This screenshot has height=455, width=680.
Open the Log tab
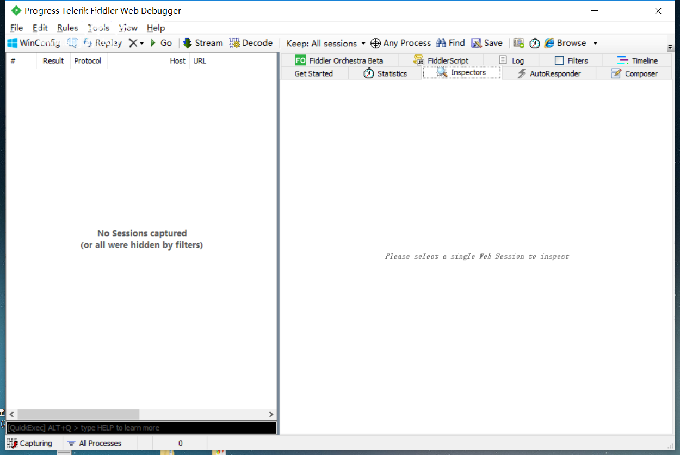pyautogui.click(x=511, y=60)
